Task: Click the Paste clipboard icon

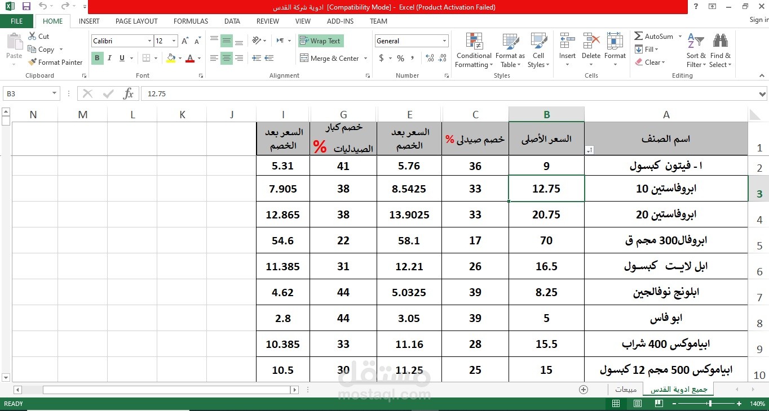Action: (x=14, y=42)
